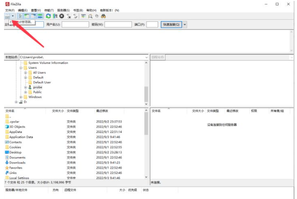Select the D: drive icon
The height and width of the screenshot is (199, 297).
pyautogui.click(x=21, y=102)
